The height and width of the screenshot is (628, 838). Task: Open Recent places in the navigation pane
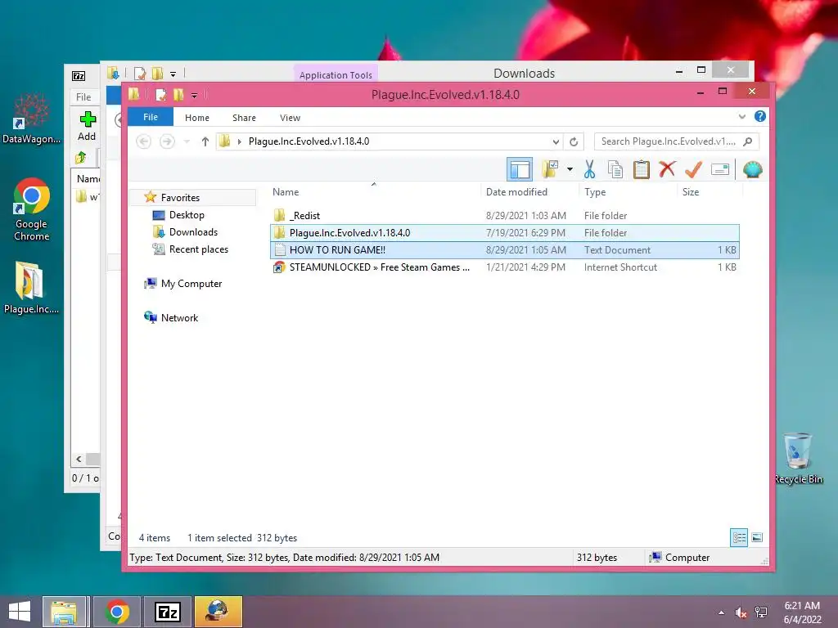click(198, 249)
